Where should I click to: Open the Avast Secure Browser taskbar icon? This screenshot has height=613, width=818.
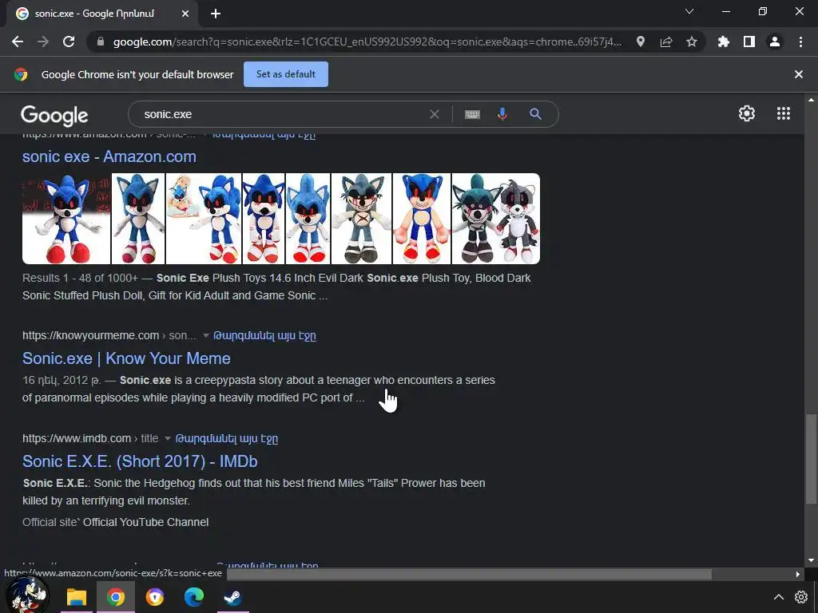[x=154, y=597]
